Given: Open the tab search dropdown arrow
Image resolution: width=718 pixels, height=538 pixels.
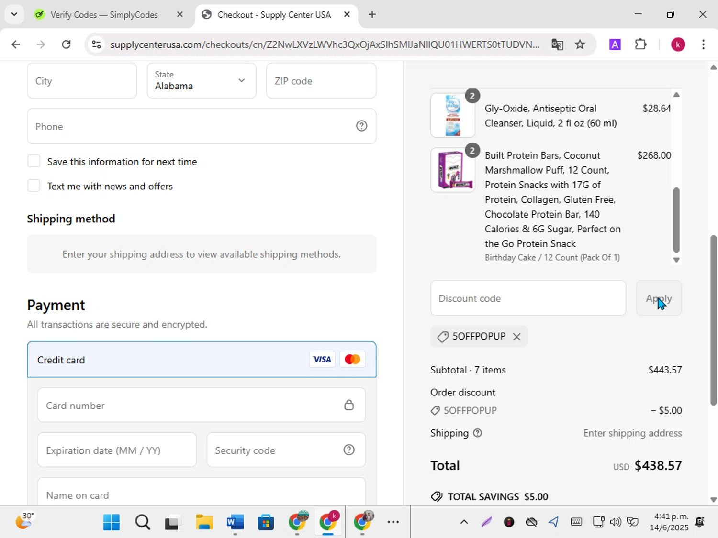Looking at the screenshot, I should tap(14, 14).
